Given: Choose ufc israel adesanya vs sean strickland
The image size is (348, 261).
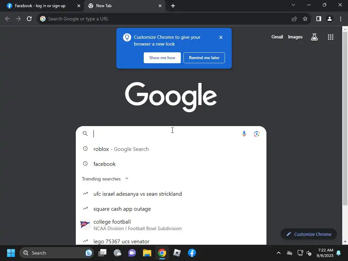Looking at the screenshot, I should (171, 194).
